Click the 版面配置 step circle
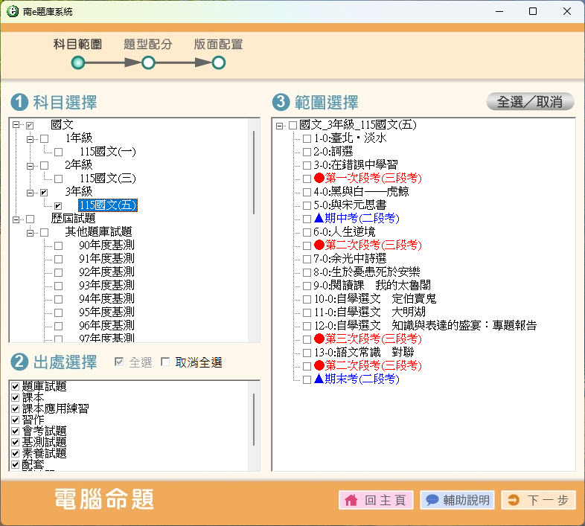Viewport: 585px width, 526px height. coord(219,62)
